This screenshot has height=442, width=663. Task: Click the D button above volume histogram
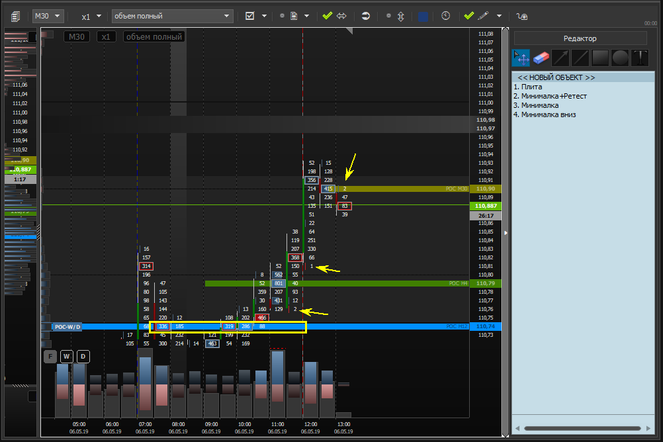click(x=83, y=357)
